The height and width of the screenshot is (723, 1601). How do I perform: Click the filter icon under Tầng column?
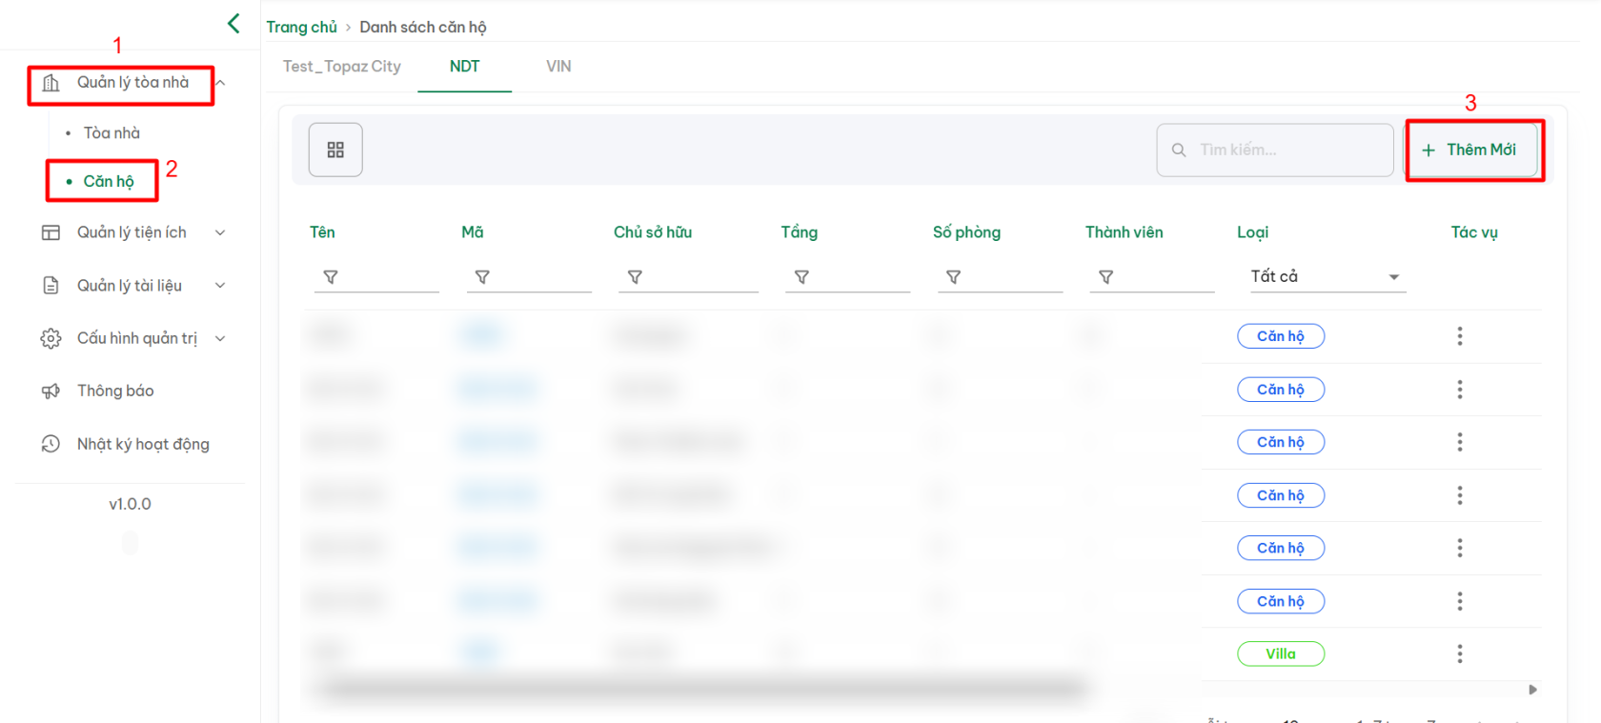[x=801, y=277]
